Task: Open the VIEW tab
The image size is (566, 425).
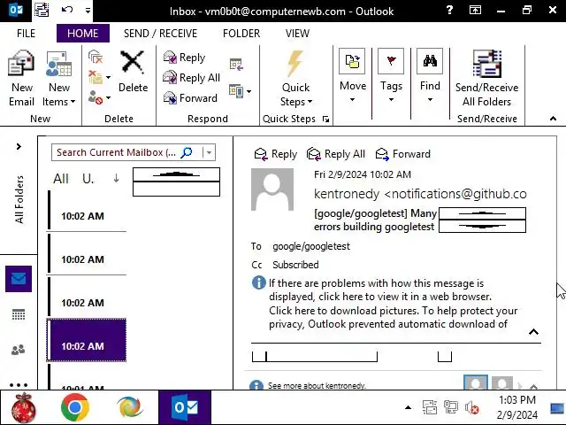Action: coord(297,34)
